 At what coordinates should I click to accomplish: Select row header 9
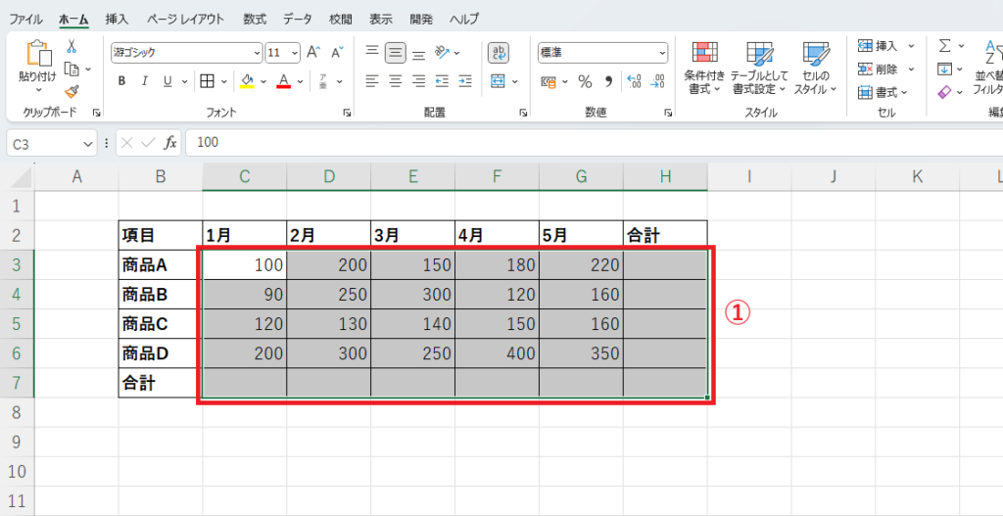(18, 442)
